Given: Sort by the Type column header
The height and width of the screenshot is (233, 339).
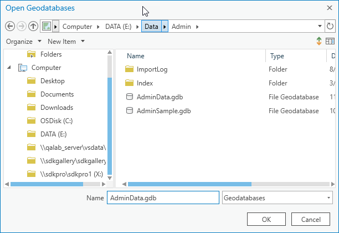Looking at the screenshot, I should tap(277, 56).
